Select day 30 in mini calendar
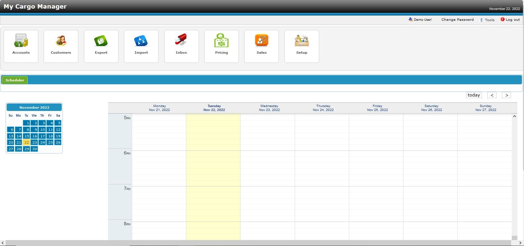This screenshot has width=524, height=246. coord(34,149)
